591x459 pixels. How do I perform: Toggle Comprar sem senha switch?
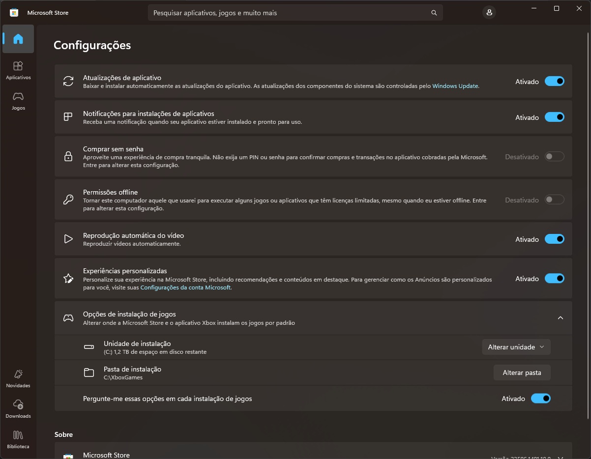(555, 157)
